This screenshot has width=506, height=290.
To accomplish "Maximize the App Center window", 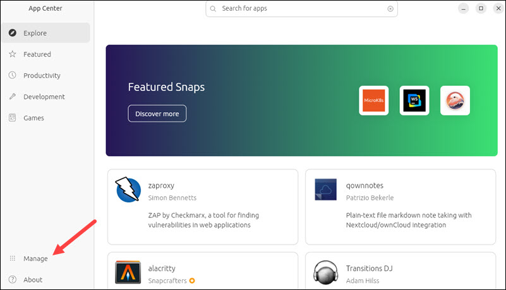I will coord(481,9).
